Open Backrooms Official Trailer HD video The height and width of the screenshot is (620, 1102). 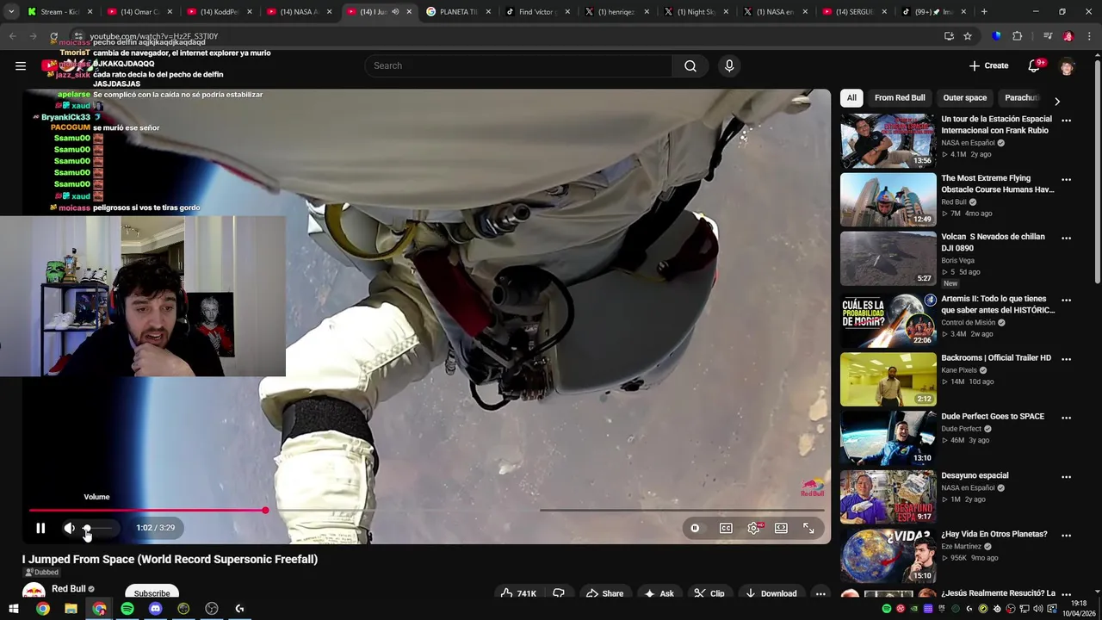click(888, 379)
